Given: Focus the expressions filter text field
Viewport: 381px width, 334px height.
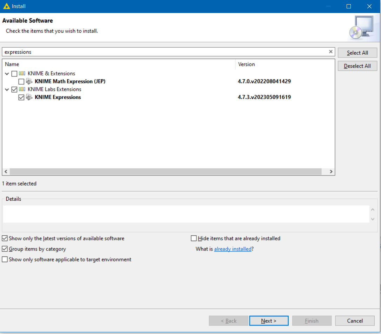Looking at the screenshot, I should 165,52.
